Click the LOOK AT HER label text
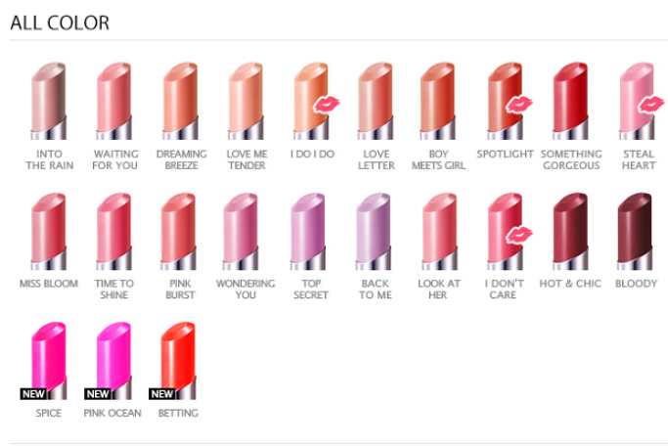 [x=439, y=290]
